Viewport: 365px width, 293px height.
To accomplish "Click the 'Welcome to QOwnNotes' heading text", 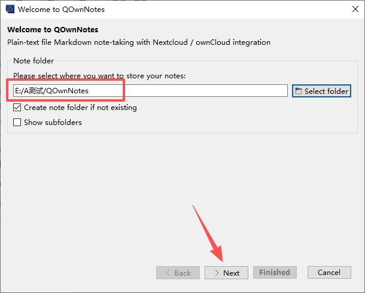I will [x=53, y=30].
